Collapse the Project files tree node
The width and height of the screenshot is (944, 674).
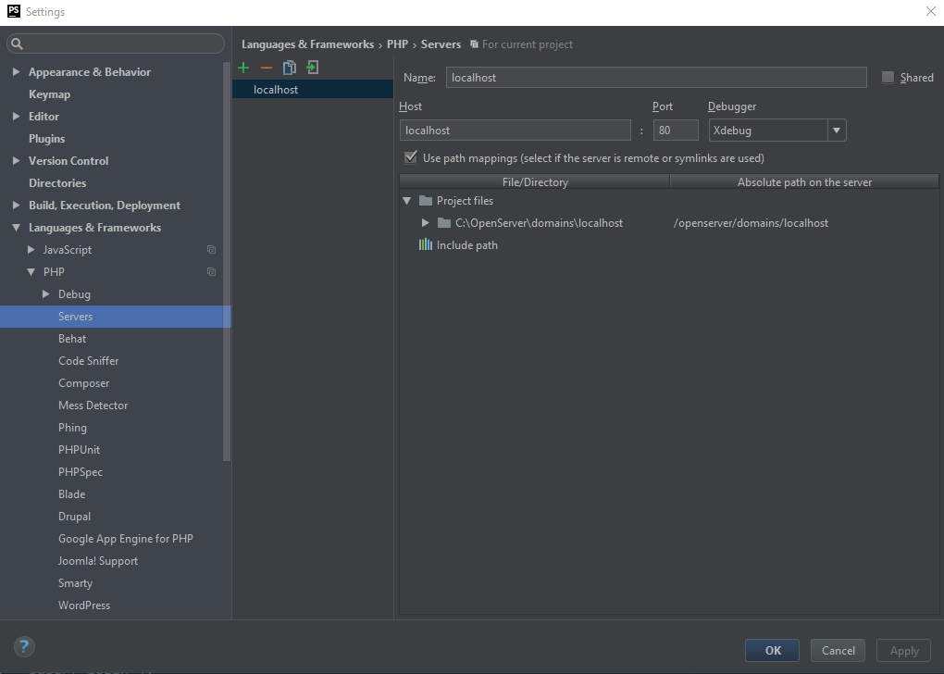click(406, 201)
